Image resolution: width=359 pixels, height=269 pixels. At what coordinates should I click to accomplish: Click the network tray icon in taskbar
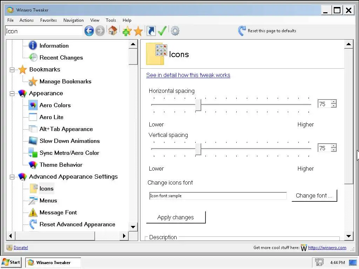coord(319,262)
